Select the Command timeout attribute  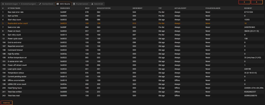15,50
